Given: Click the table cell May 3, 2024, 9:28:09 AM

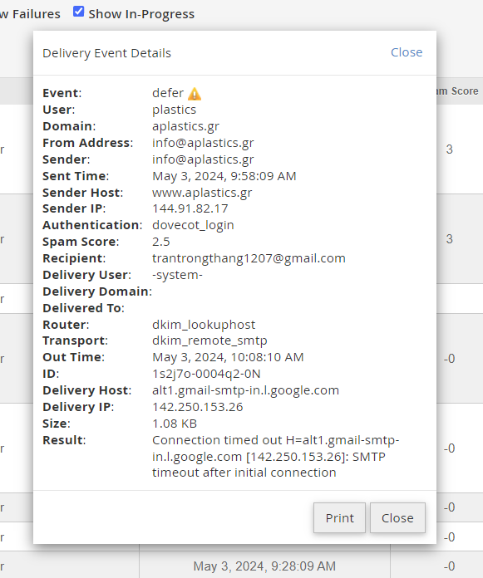Looking at the screenshot, I should [x=264, y=566].
